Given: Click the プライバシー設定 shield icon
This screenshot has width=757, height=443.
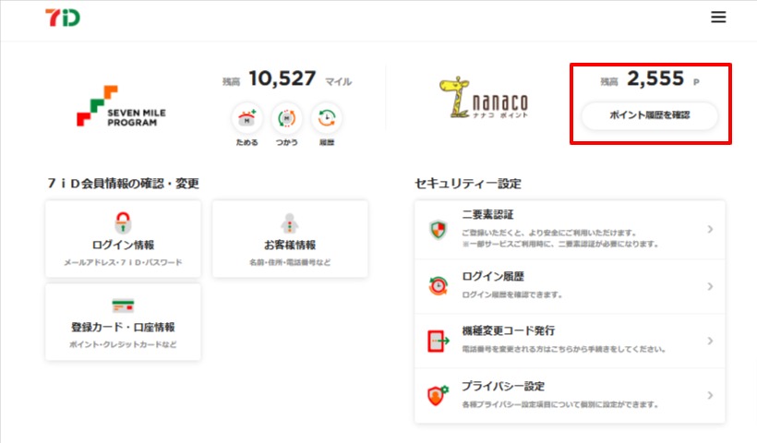Looking at the screenshot, I should 438,396.
